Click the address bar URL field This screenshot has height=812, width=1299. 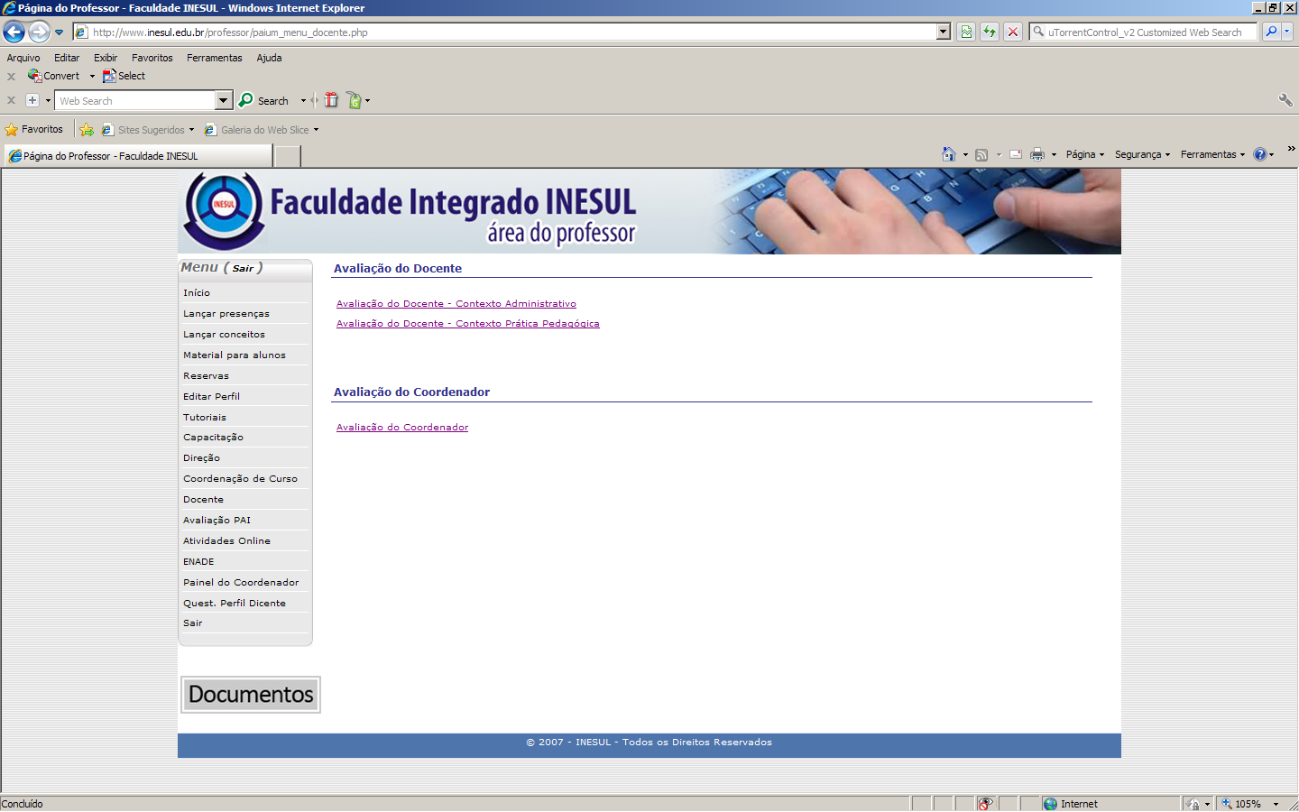click(512, 32)
